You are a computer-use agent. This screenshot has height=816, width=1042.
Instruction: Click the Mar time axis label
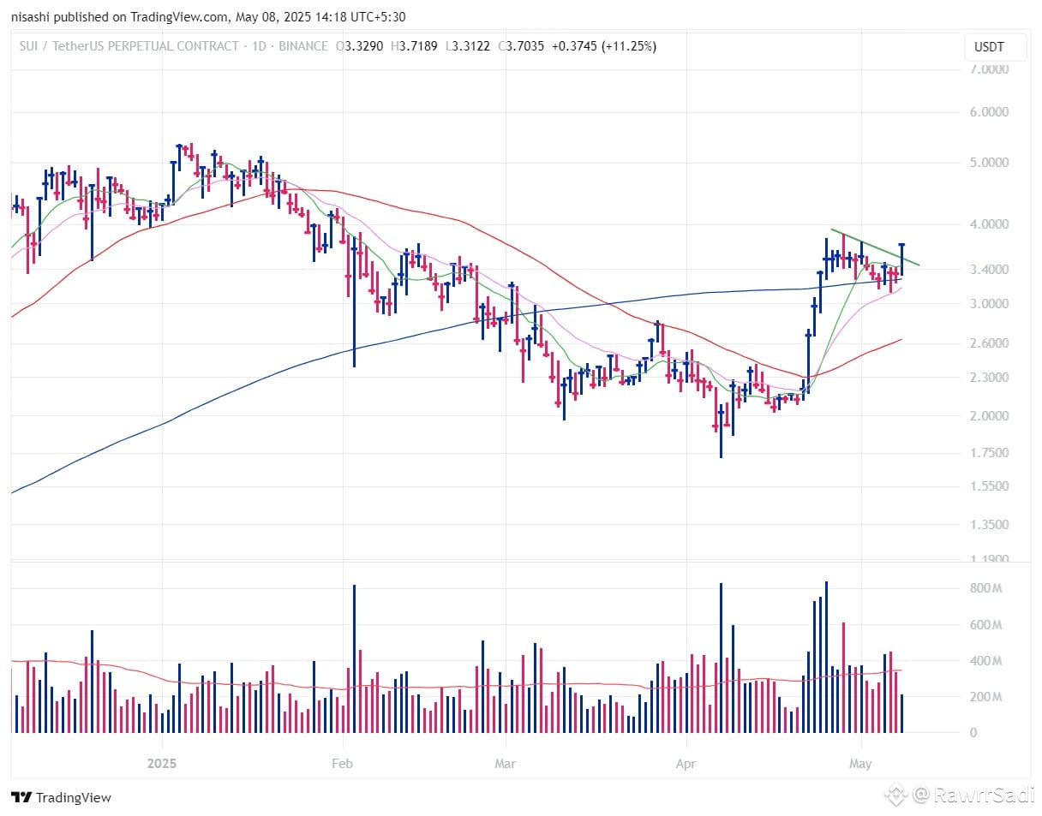click(x=506, y=763)
